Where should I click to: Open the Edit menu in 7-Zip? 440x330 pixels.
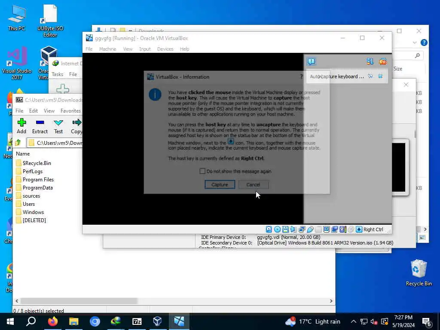click(34, 111)
